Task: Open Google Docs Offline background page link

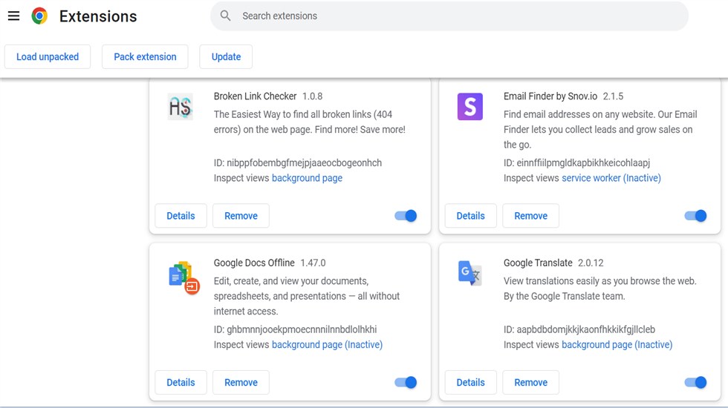Action: point(327,344)
